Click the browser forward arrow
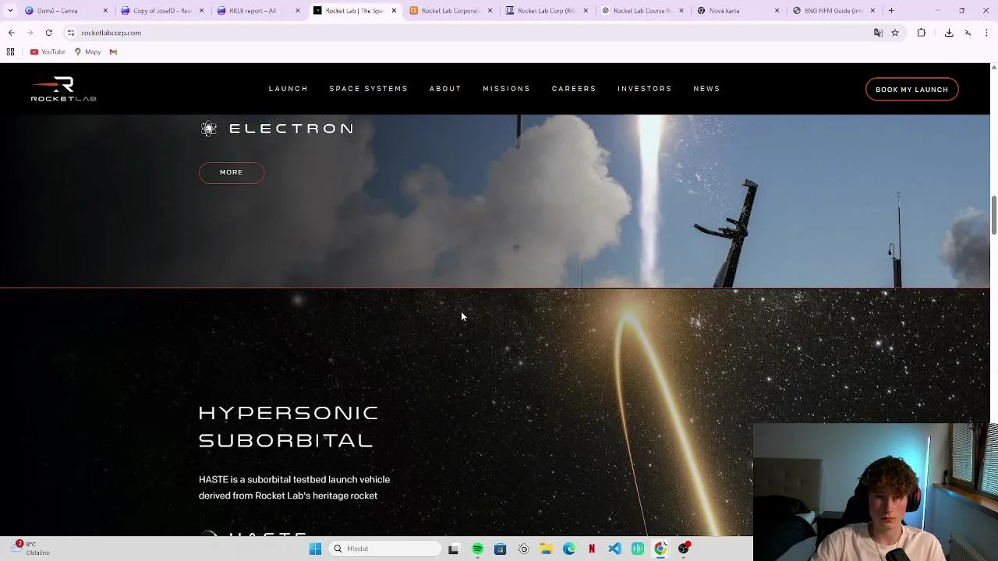Image resolution: width=998 pixels, height=561 pixels. pyautogui.click(x=30, y=33)
